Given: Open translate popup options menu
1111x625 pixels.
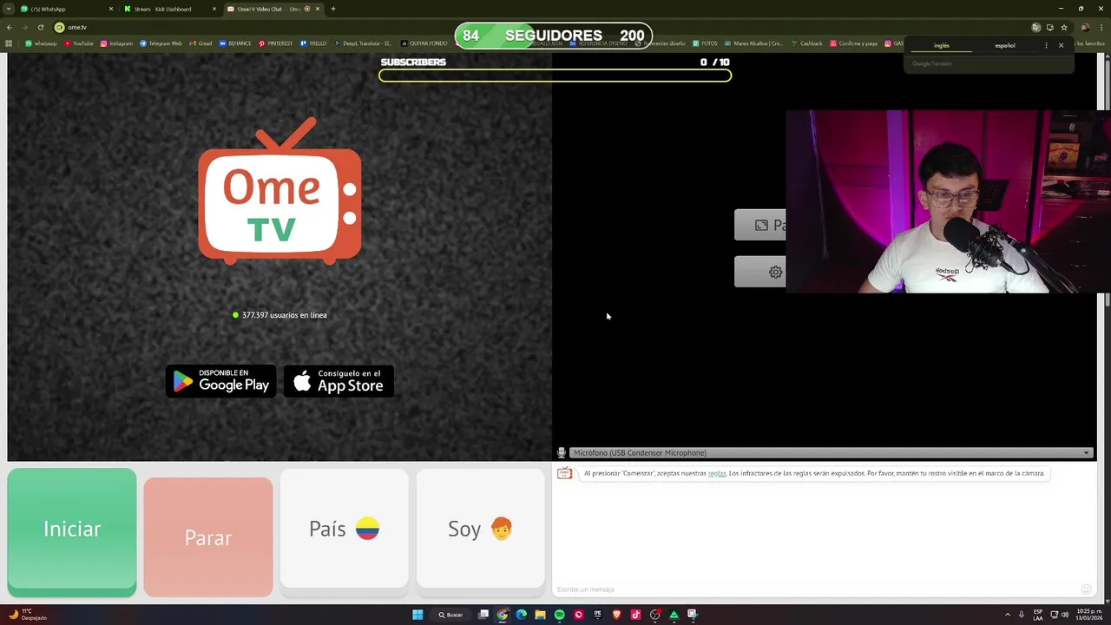Looking at the screenshot, I should coord(1046,45).
